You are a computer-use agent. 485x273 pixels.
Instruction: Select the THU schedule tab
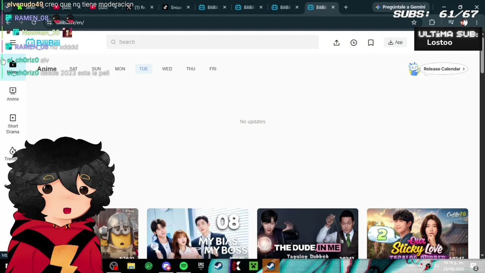tap(191, 69)
